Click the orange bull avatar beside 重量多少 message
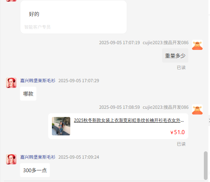This screenshot has height=182, width=210. 197,45
